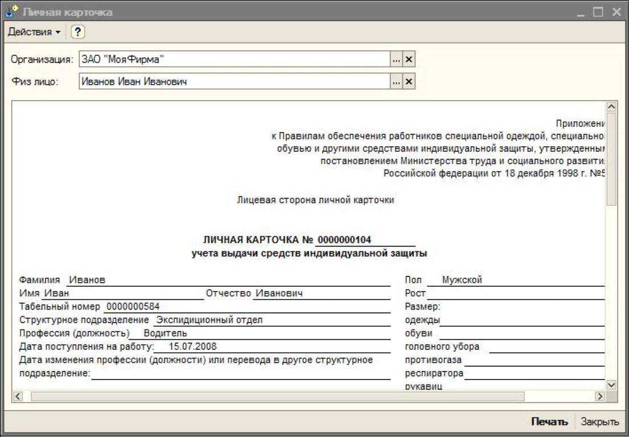Click the Физ лицо input field

point(233,81)
